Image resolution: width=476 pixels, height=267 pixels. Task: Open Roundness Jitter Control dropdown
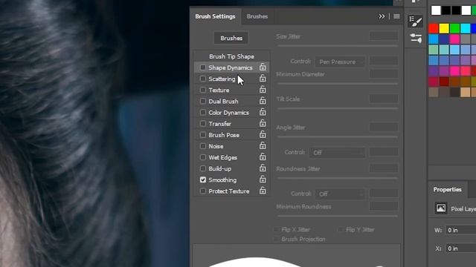(340, 194)
